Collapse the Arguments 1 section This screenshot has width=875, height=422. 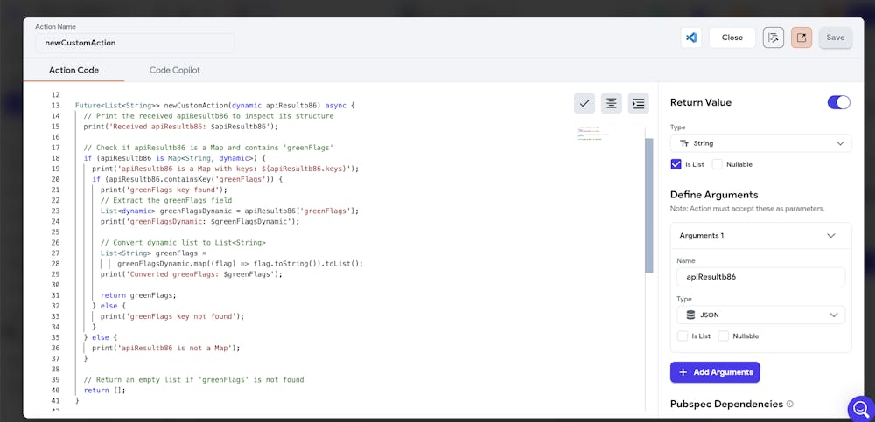pyautogui.click(x=831, y=235)
